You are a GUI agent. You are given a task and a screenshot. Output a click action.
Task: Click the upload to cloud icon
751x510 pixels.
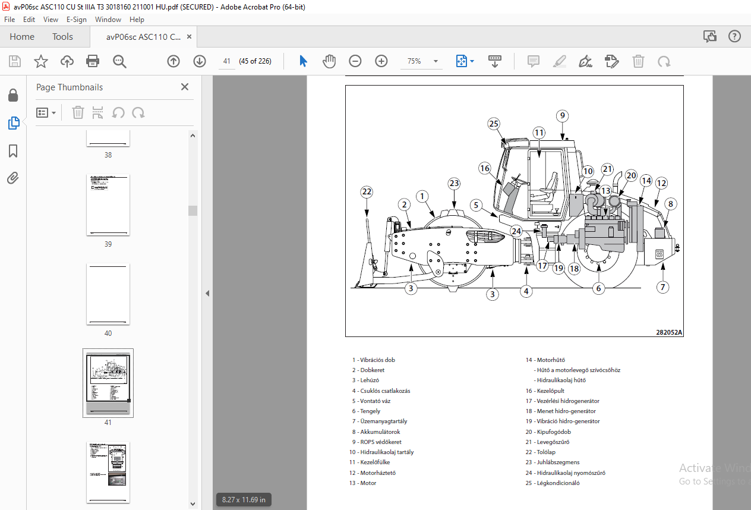click(x=67, y=61)
